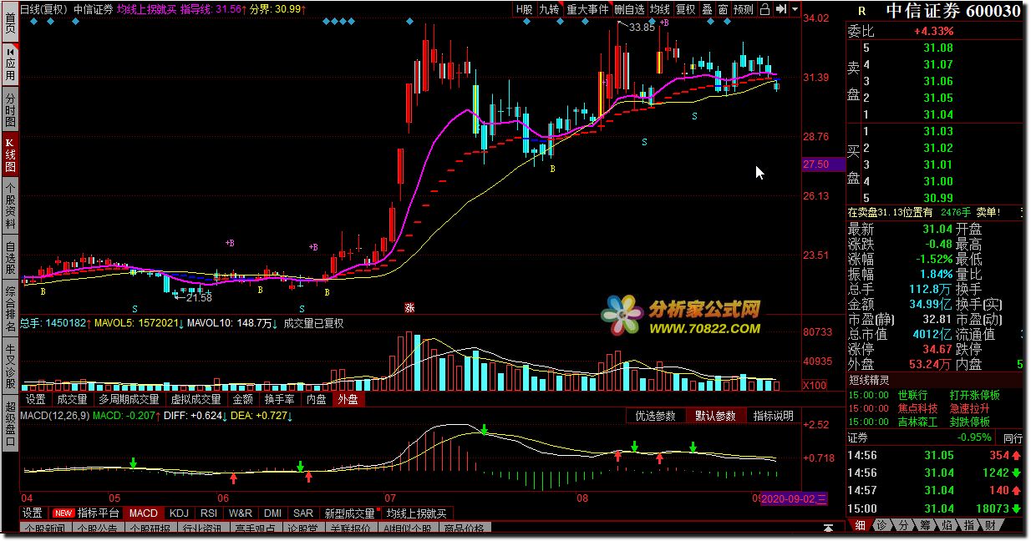
Task: Select the 筹 tab at bottom right
Action: tap(925, 525)
